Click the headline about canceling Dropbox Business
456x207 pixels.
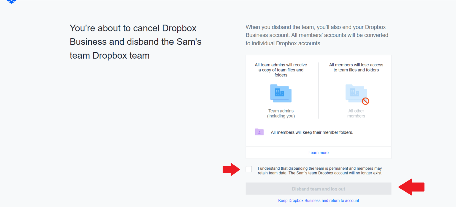pos(135,41)
